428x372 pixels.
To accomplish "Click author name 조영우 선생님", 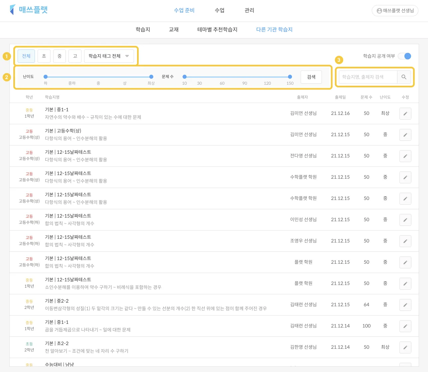I will point(303,241).
